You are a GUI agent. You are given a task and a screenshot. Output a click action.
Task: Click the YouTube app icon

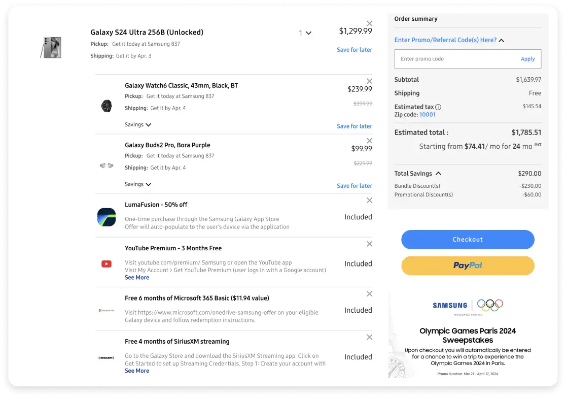coord(107,263)
